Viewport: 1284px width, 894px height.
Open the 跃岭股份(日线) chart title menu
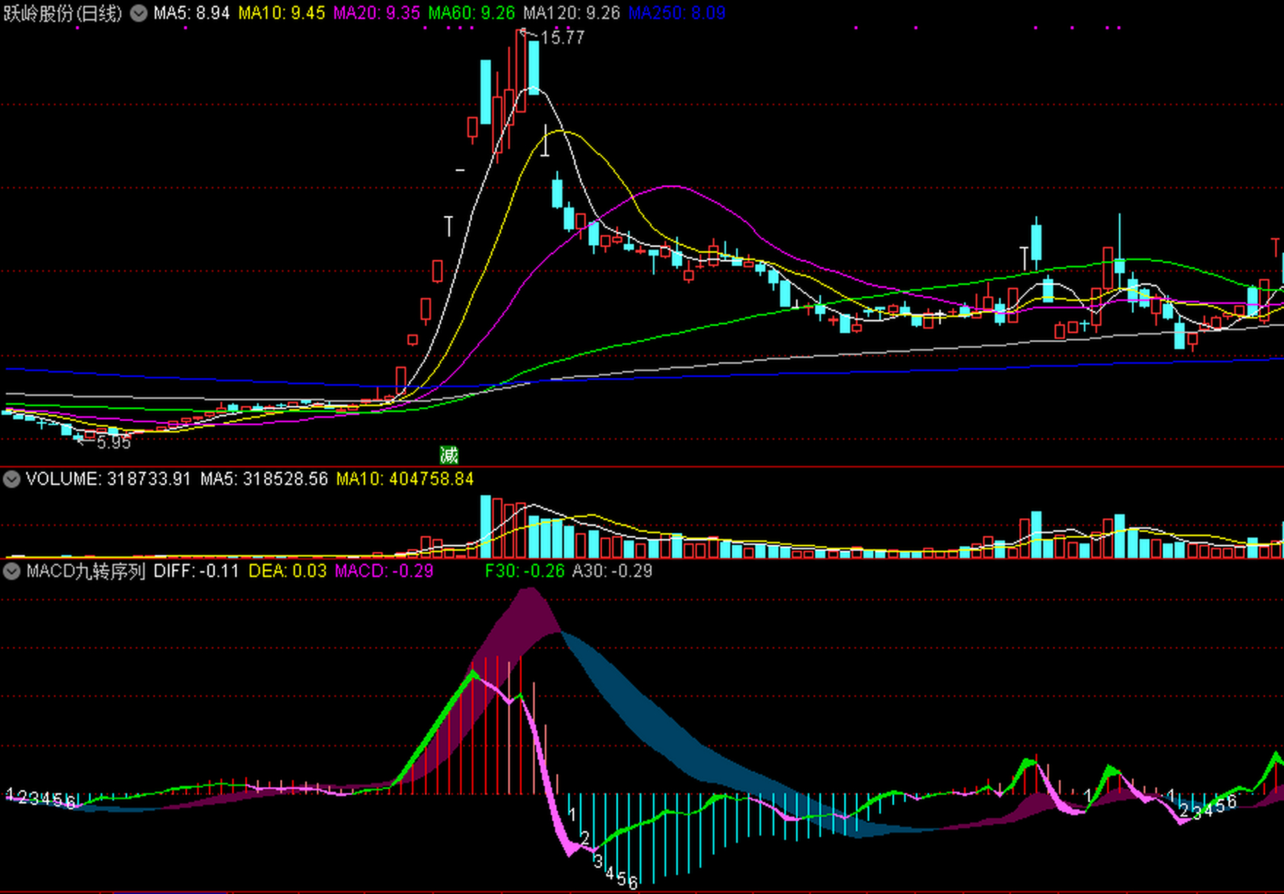[x=63, y=12]
